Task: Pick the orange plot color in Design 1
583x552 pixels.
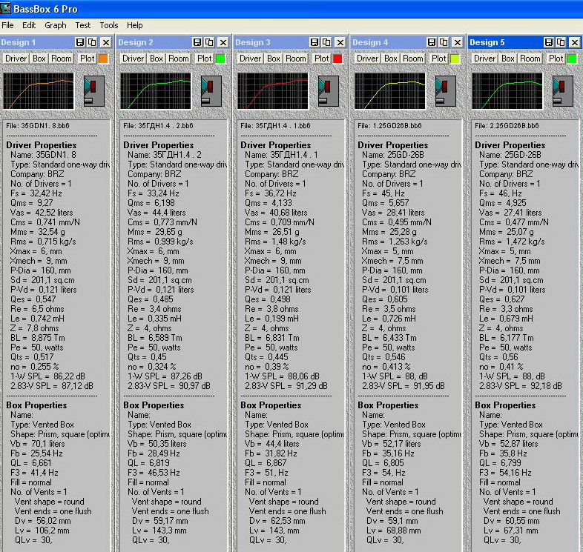Action: pos(103,59)
